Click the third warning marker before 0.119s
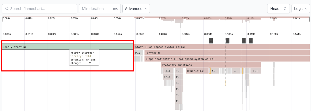This screenshot has height=111, width=311. click(244, 41)
